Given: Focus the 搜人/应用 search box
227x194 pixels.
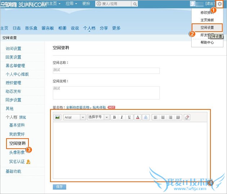Looking at the screenshot, I should (x=113, y=4).
